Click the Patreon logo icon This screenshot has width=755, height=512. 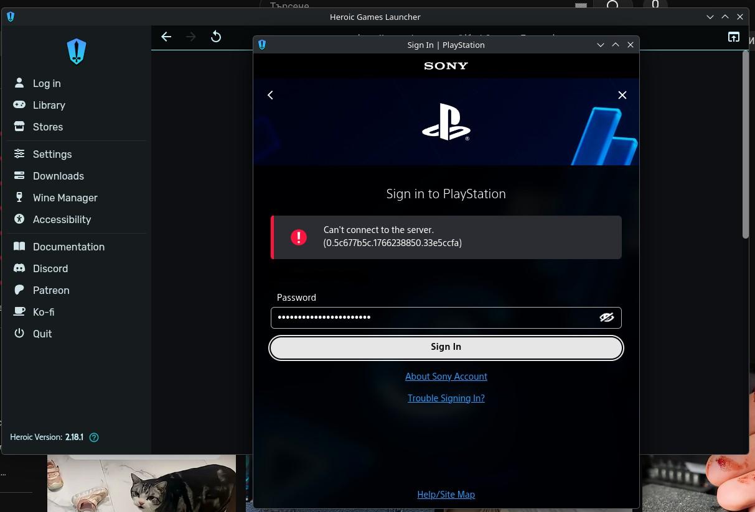point(19,290)
